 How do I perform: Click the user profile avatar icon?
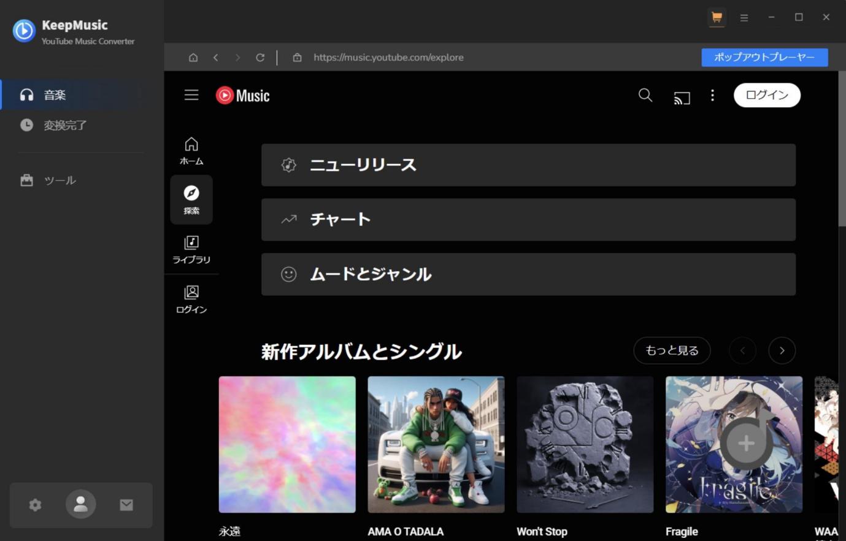[x=81, y=505]
